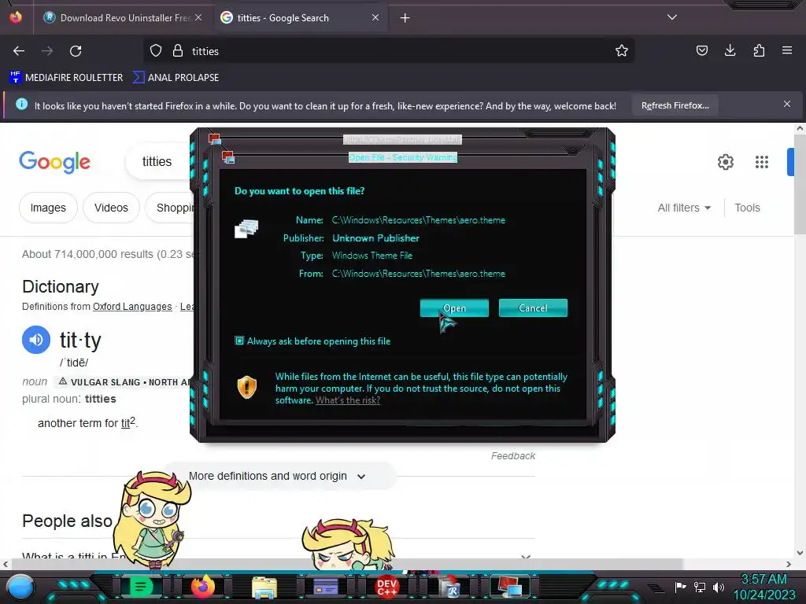Click the Unknown Publisher text
Screen dimensions: 806x604
pos(375,238)
